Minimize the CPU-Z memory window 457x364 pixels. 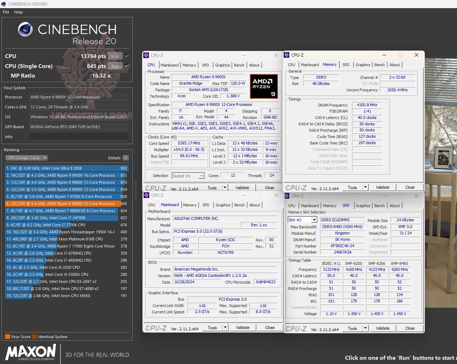pyautogui.click(x=384, y=55)
